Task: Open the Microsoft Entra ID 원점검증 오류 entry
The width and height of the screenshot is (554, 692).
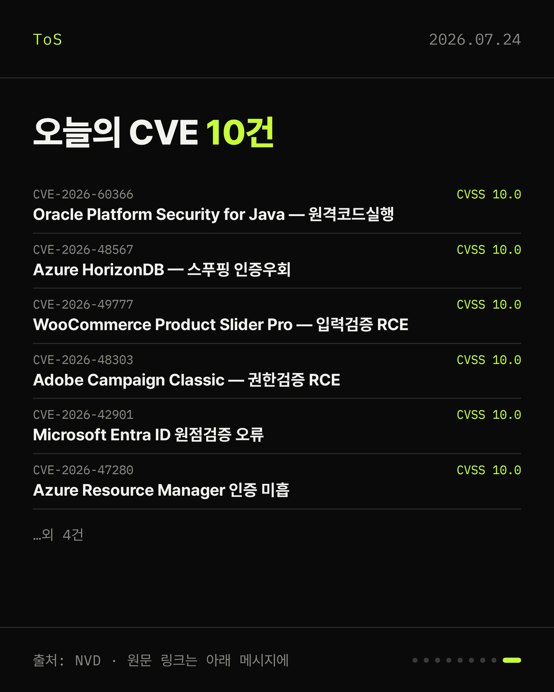Action: click(x=149, y=435)
